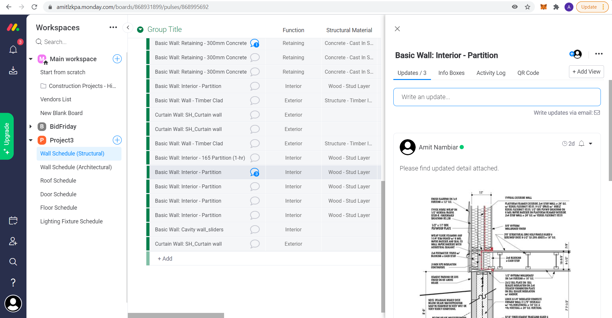
Task: Open the monday.com home logo
Action: 13,27
